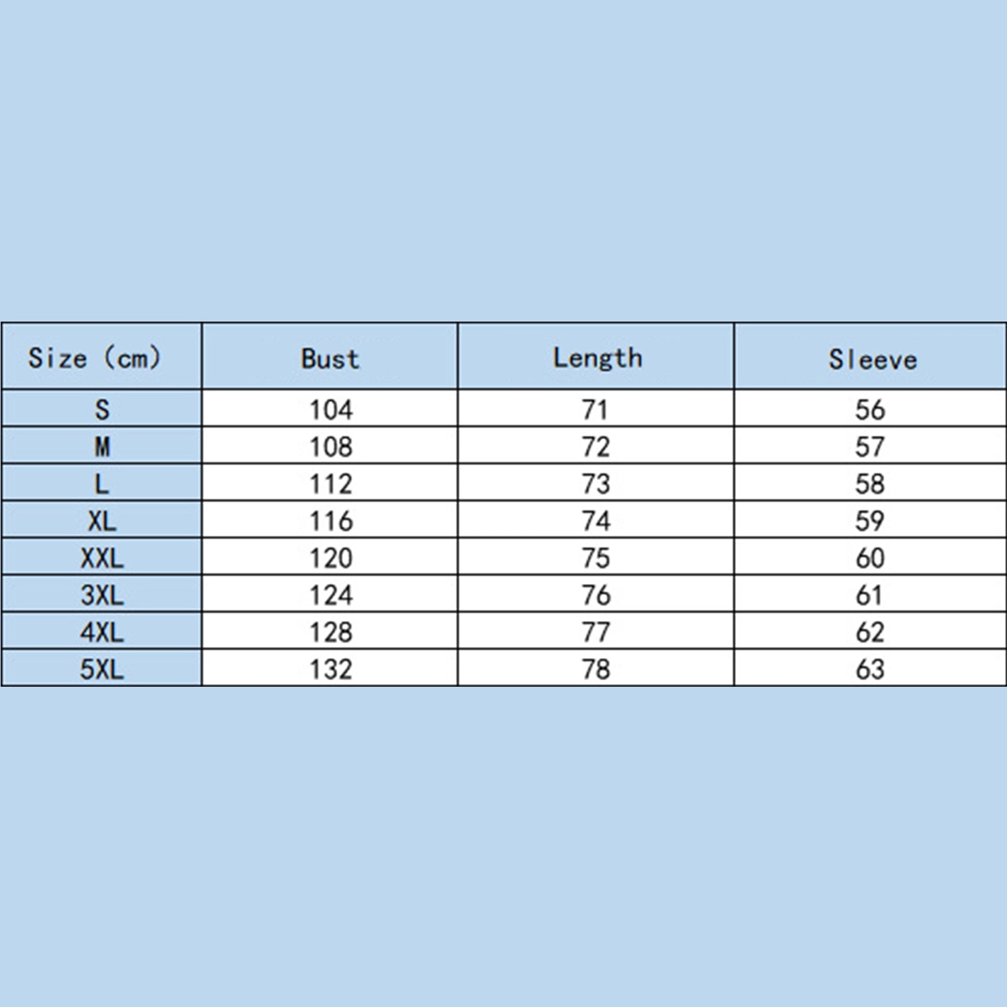Click the length value 75 for XXL
Screen dimensions: 1007x1007
595,558
